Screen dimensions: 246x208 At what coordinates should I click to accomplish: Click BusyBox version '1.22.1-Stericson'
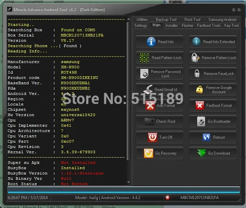tap(82, 173)
